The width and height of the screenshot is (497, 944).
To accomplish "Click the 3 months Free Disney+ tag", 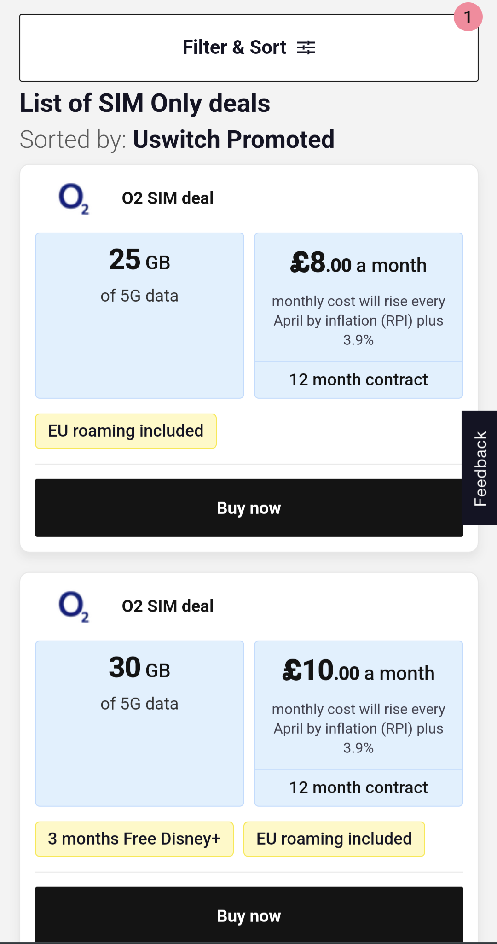I will tap(134, 839).
